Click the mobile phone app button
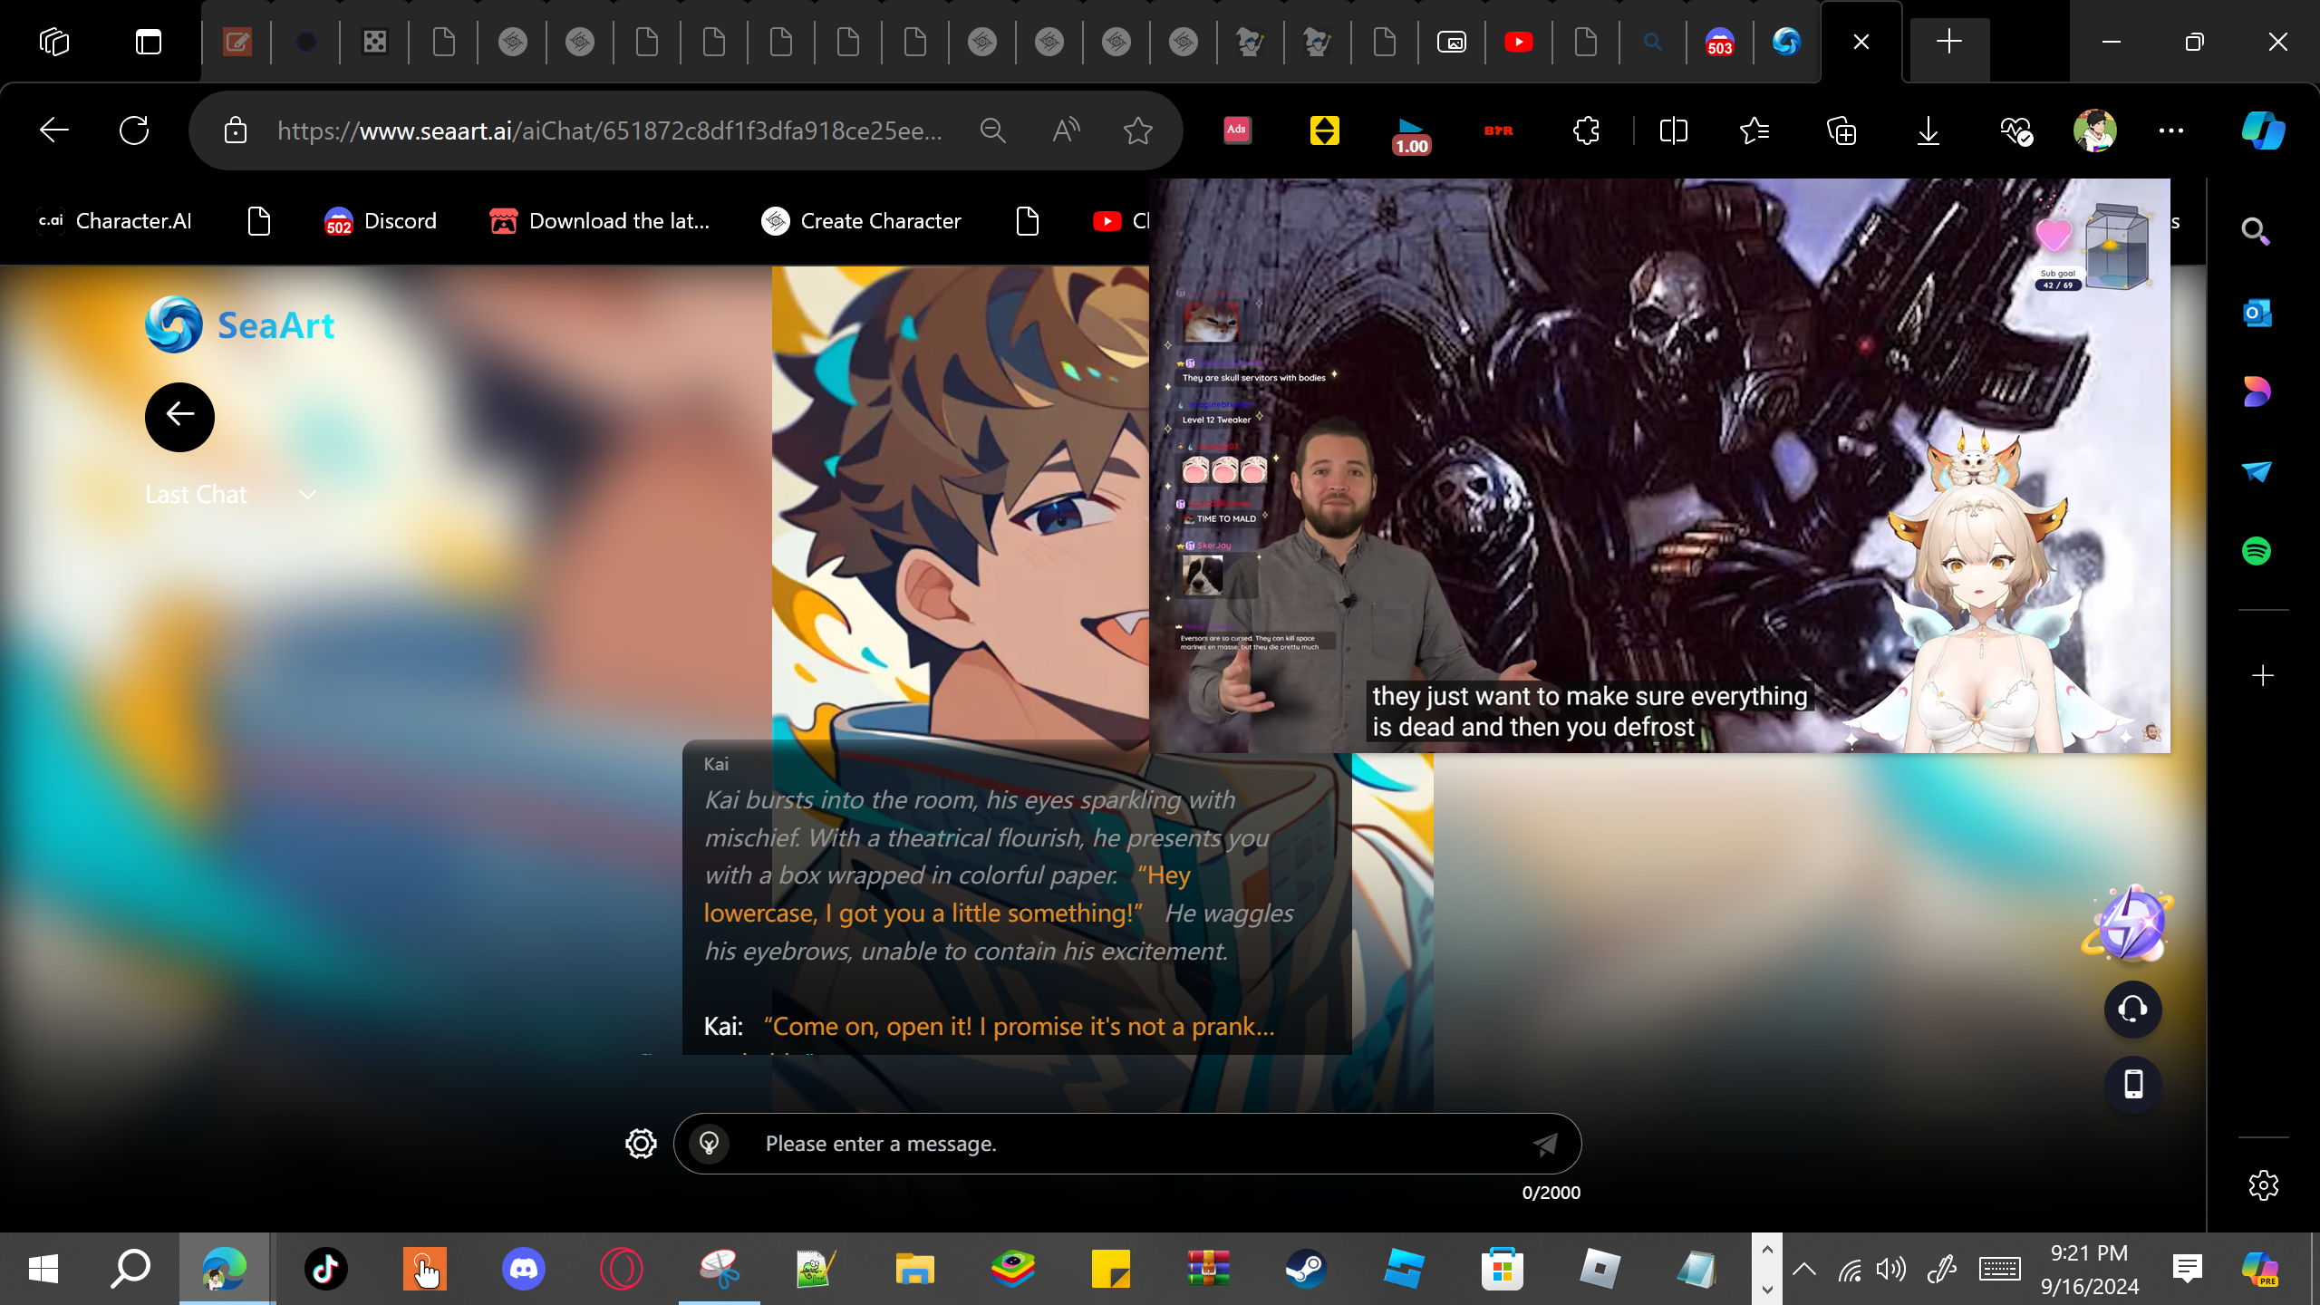This screenshot has width=2320, height=1305. pyautogui.click(x=2132, y=1084)
